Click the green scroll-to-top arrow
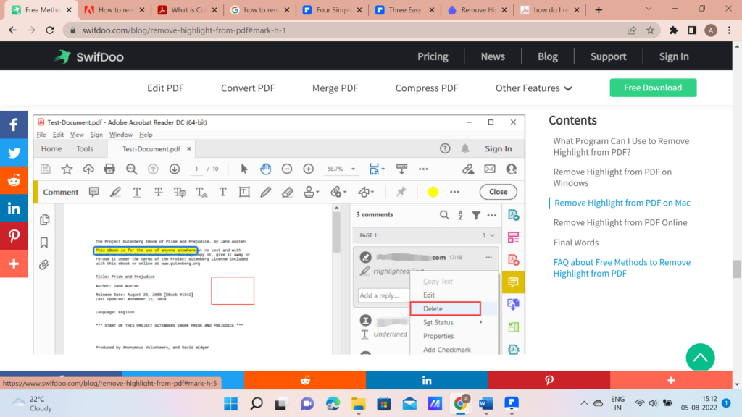The width and height of the screenshot is (742, 417). [x=700, y=358]
